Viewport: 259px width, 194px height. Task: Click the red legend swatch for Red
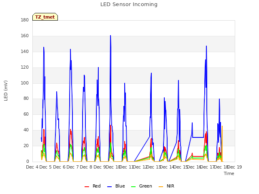87,187
